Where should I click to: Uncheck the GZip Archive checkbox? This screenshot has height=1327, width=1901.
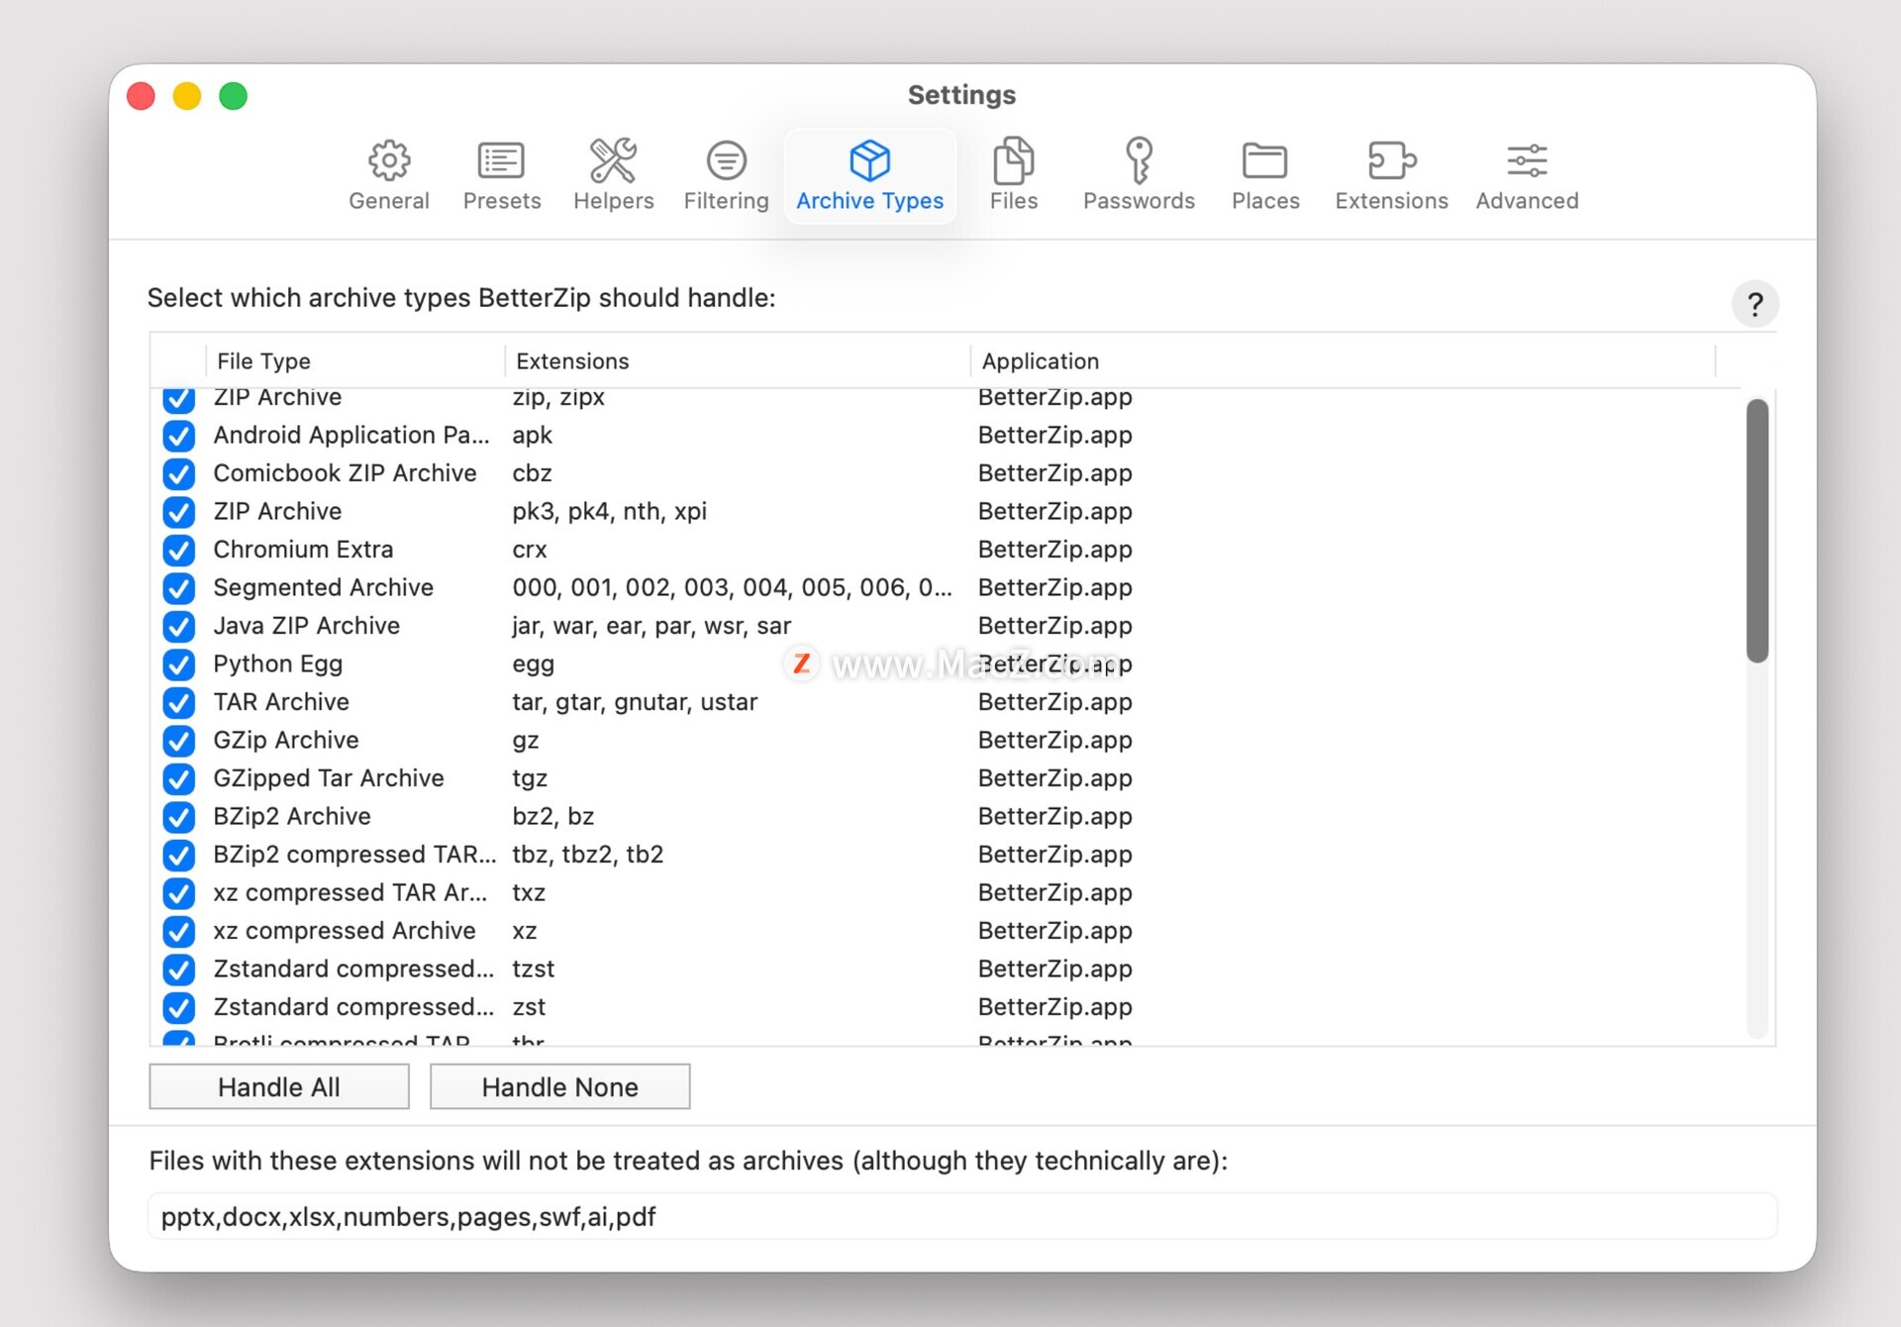(x=179, y=741)
